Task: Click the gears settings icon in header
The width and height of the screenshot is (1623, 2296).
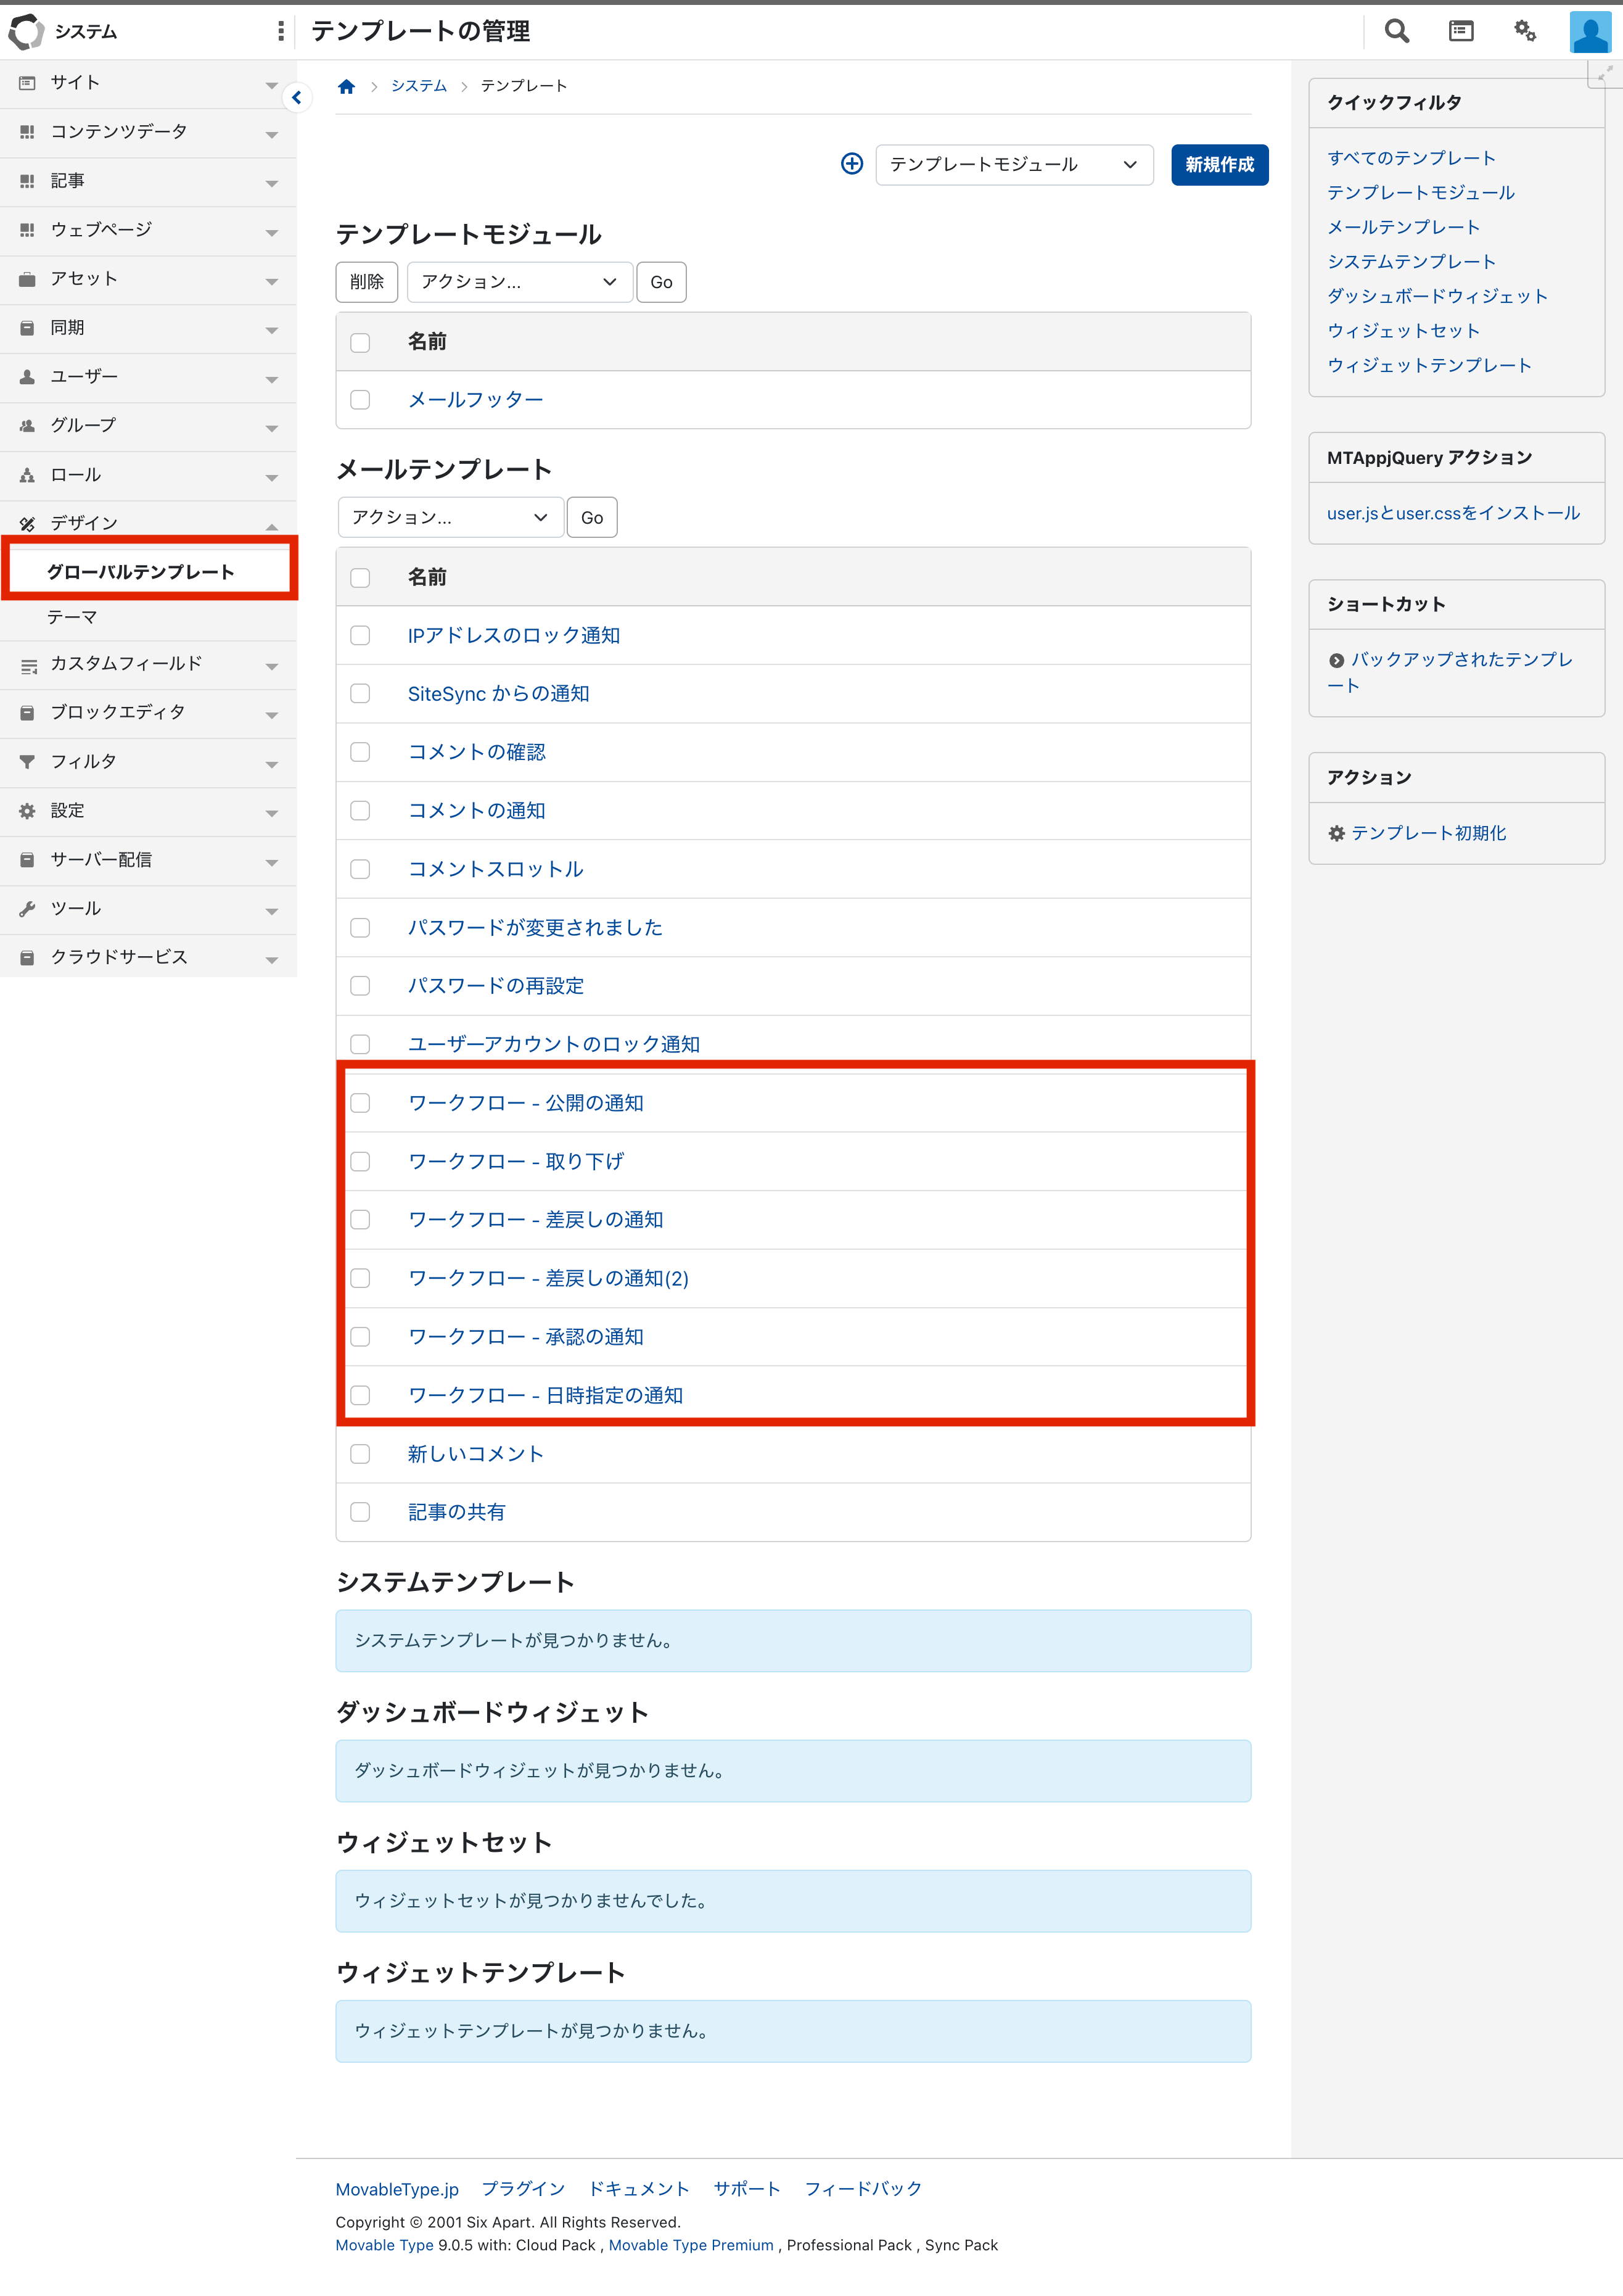Action: tap(1524, 31)
